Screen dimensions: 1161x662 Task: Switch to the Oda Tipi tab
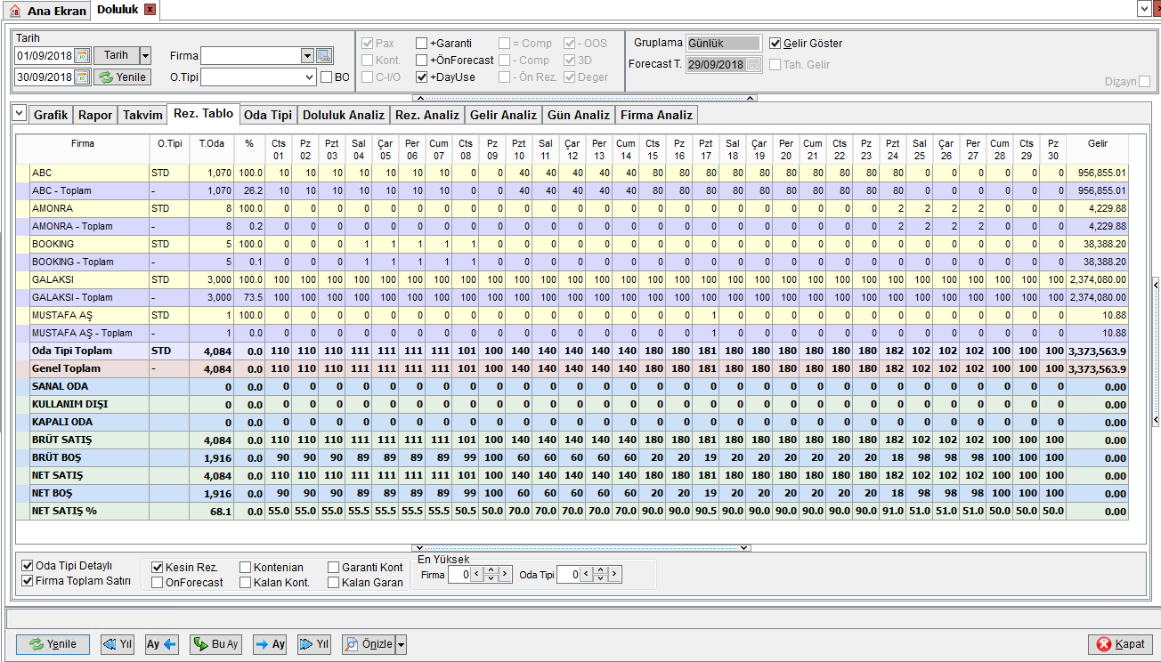point(268,115)
